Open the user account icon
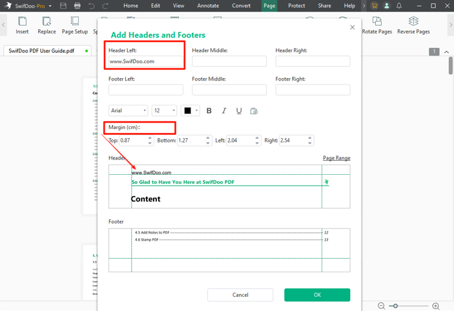Image resolution: width=454 pixels, height=311 pixels. click(x=387, y=6)
